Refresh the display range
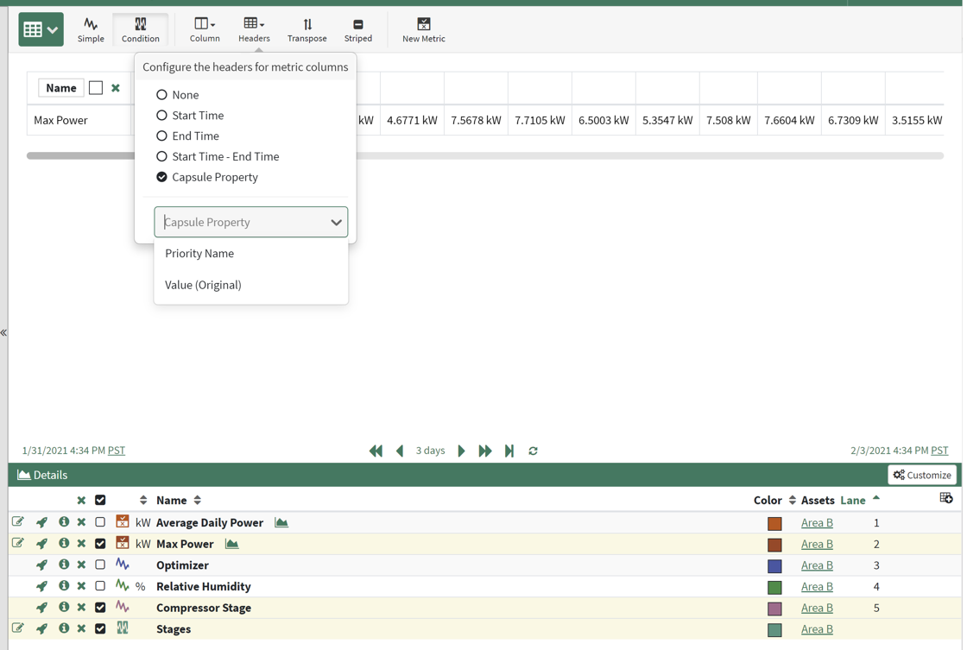The image size is (967, 650). (x=533, y=451)
